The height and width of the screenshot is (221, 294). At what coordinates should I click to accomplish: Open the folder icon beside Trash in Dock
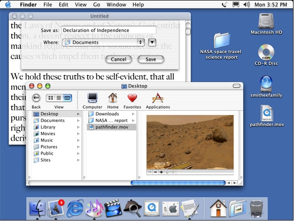coord(237,208)
